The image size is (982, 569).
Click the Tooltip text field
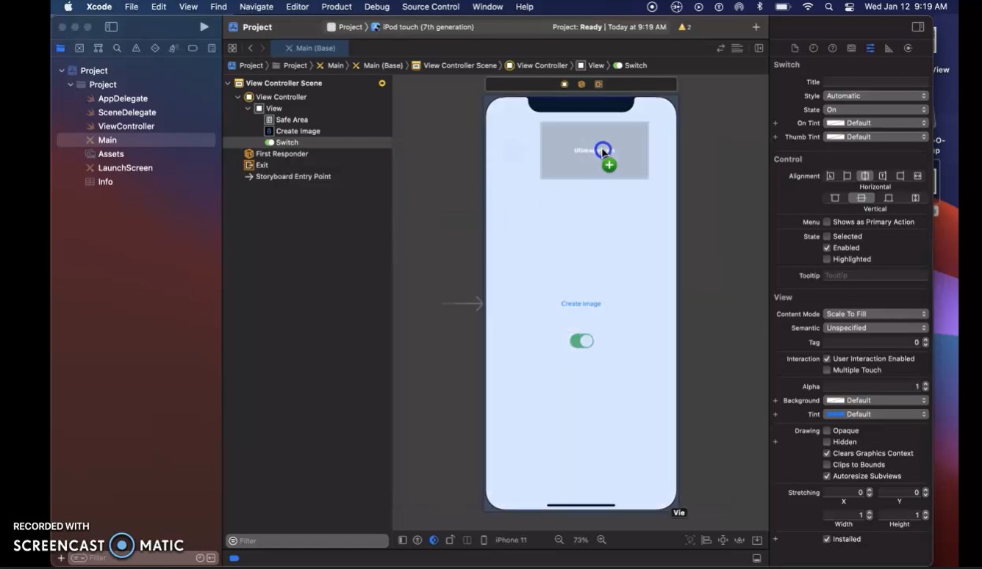[x=875, y=275]
